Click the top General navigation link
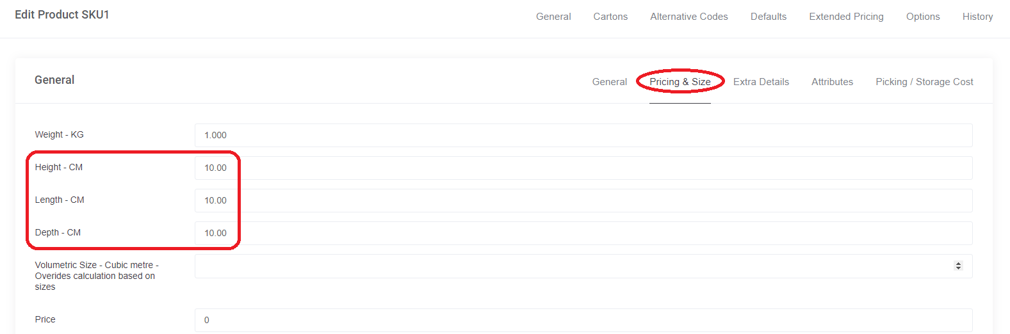The width and height of the screenshot is (1010, 334). (x=553, y=17)
